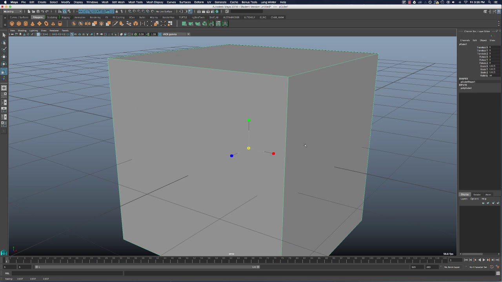The image size is (502, 282).
Task: Toggle gamma control in viewport toolbar
Action: (x=148, y=34)
